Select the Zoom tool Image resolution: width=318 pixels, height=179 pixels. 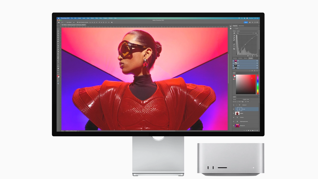(x=58, y=70)
